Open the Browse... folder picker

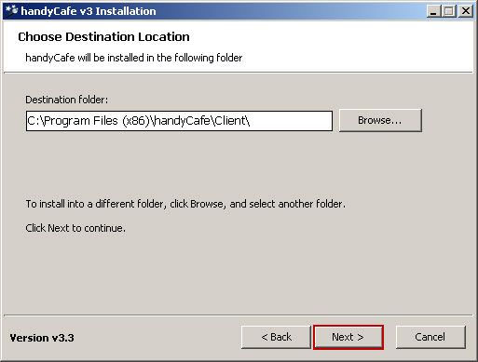pos(380,120)
